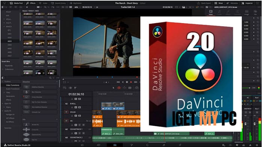Open the Fairlight page at bottom
This screenshot has height=147, width=262.
(164, 145)
